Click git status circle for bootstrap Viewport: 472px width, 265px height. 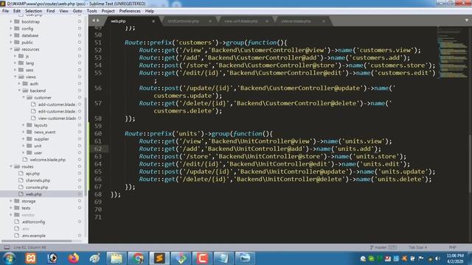pos(80,21)
